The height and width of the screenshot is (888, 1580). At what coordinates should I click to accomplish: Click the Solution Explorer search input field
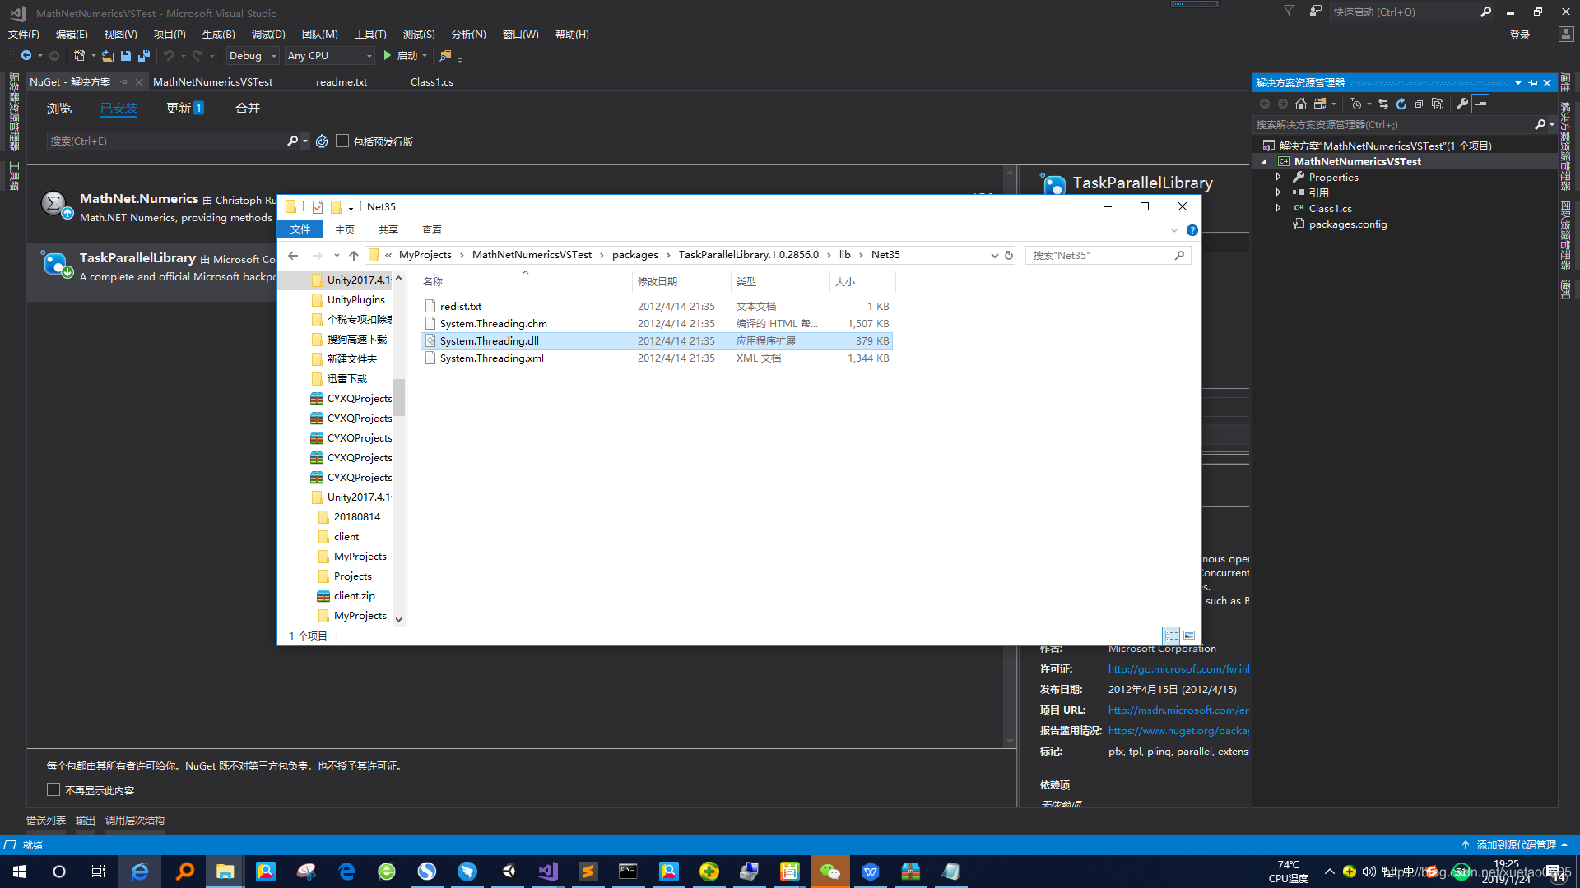click(1391, 124)
